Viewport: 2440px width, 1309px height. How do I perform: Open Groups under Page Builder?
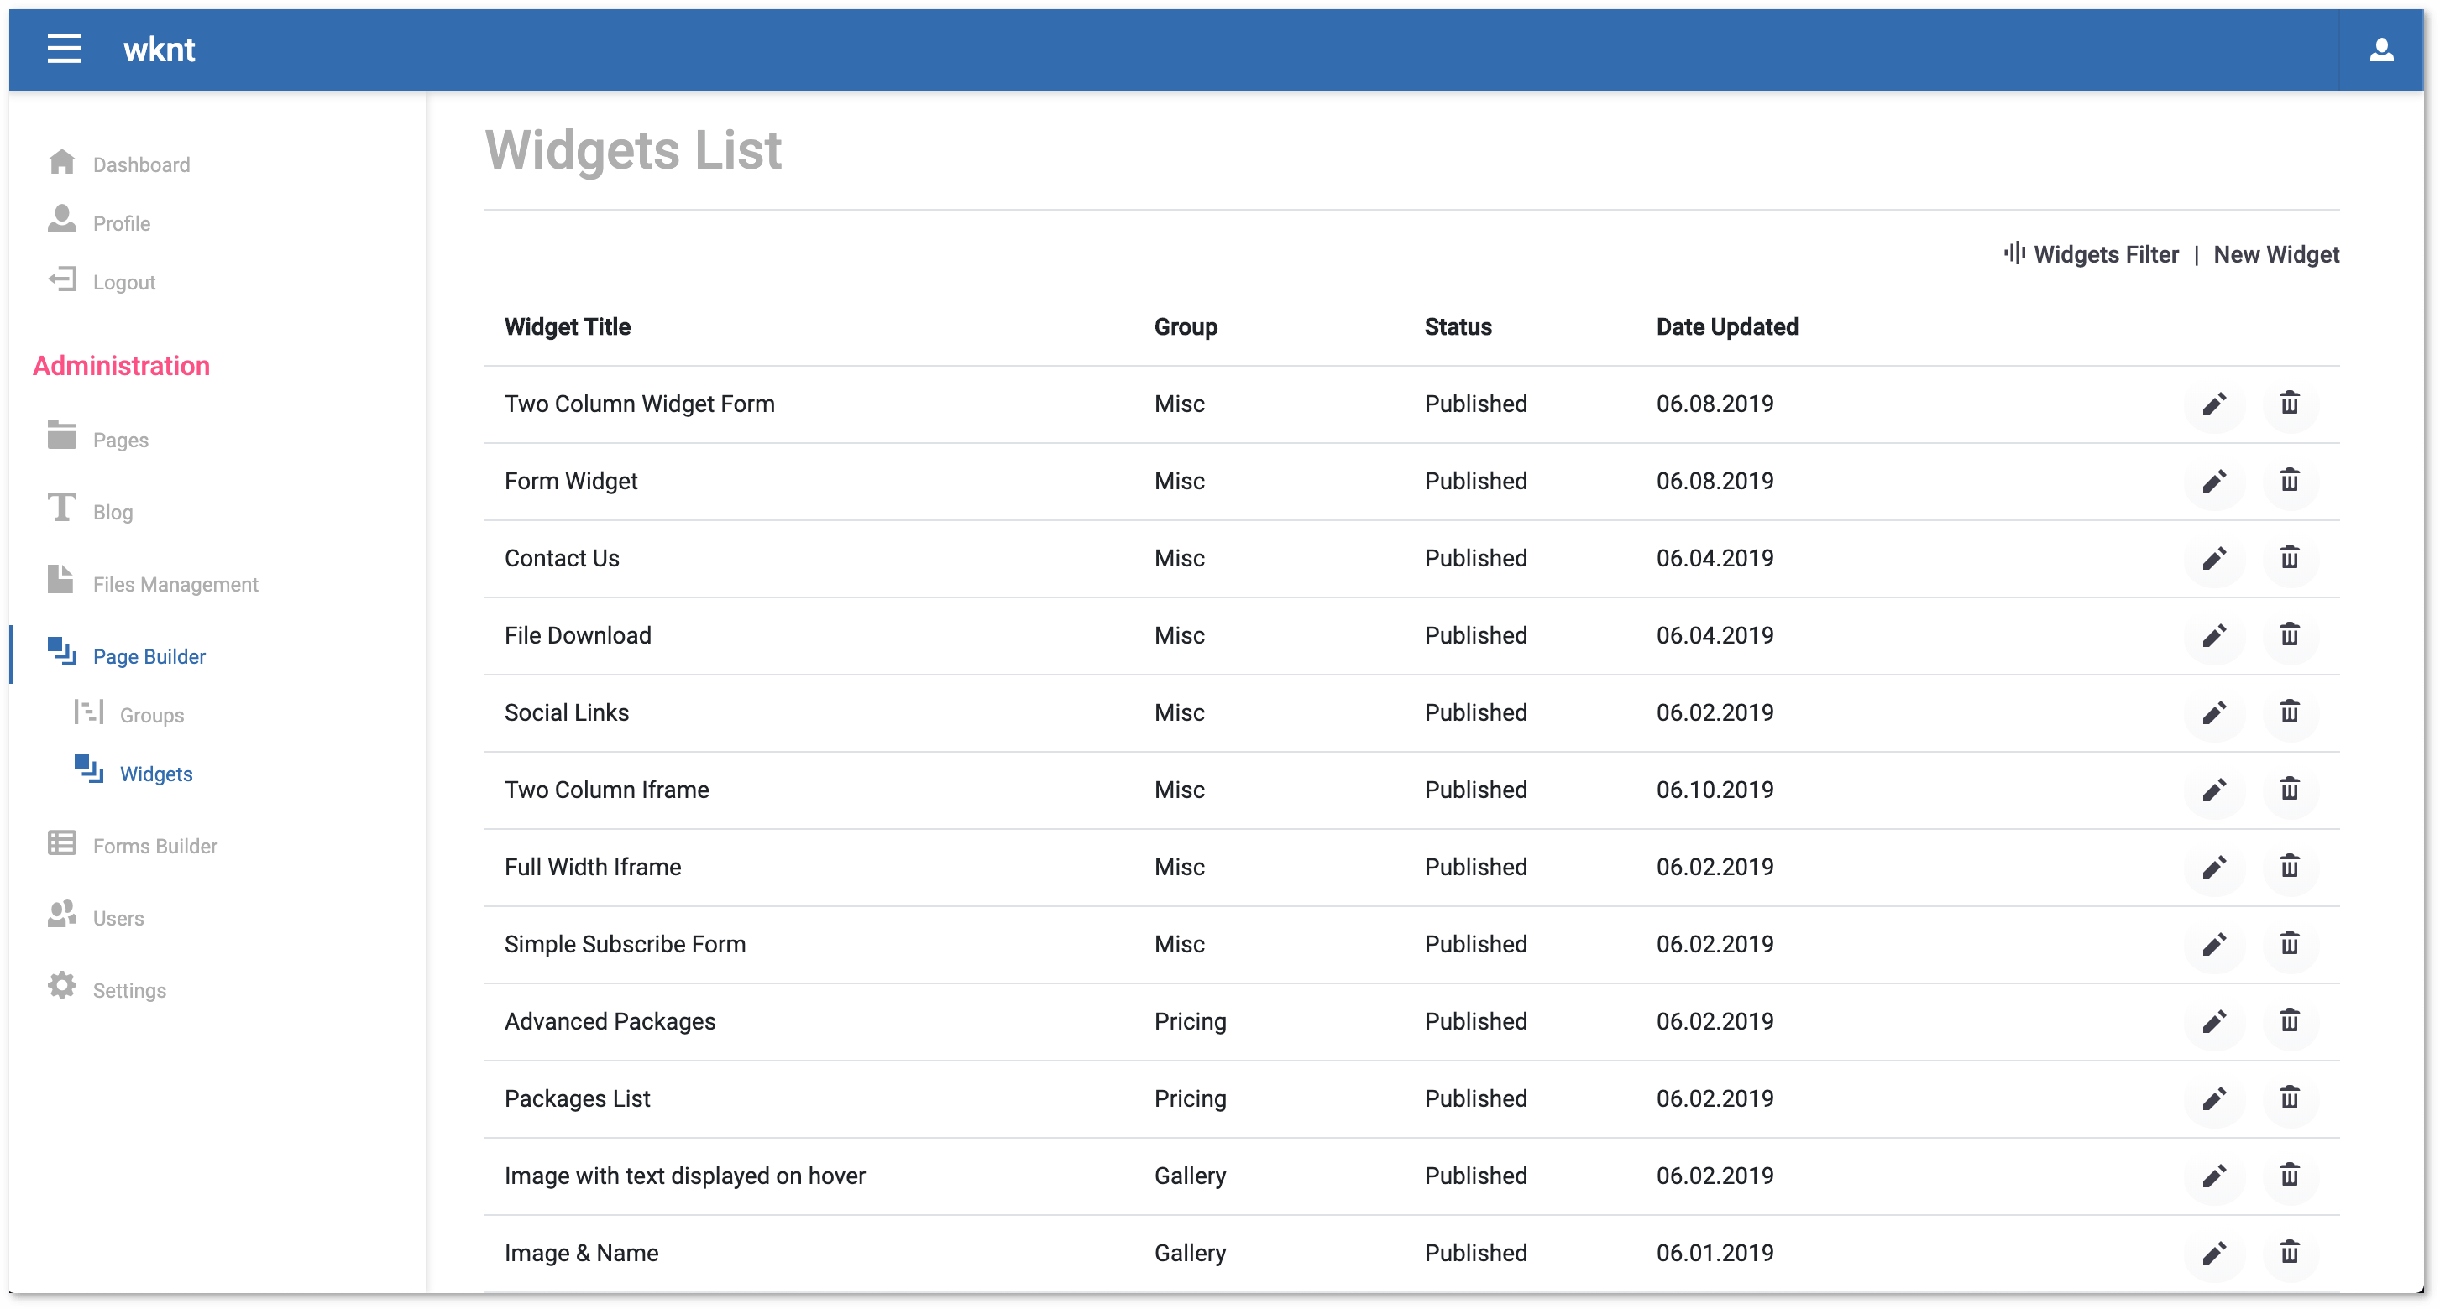[x=128, y=713]
